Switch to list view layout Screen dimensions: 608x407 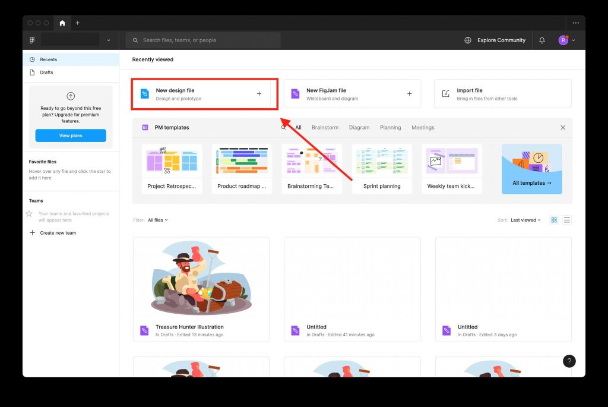tap(566, 220)
